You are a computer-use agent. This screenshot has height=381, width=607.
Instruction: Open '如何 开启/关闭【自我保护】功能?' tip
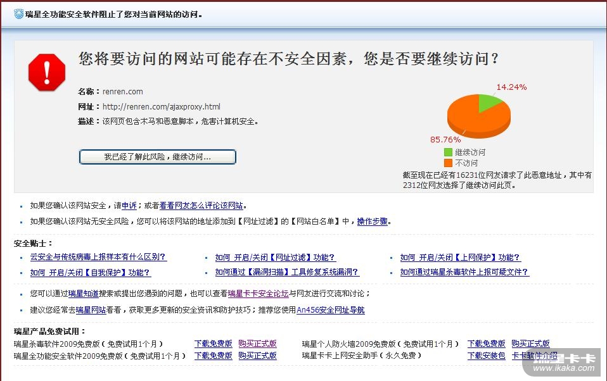click(x=91, y=273)
